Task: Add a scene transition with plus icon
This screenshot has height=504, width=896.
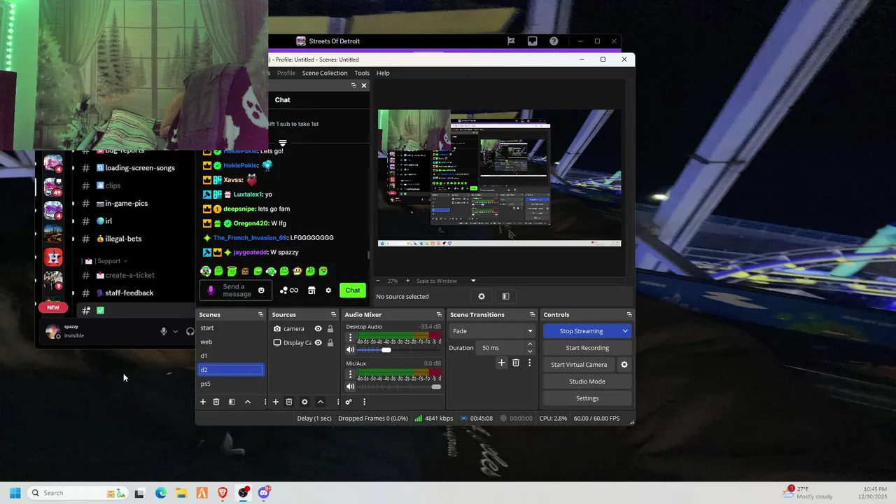Action: [501, 363]
